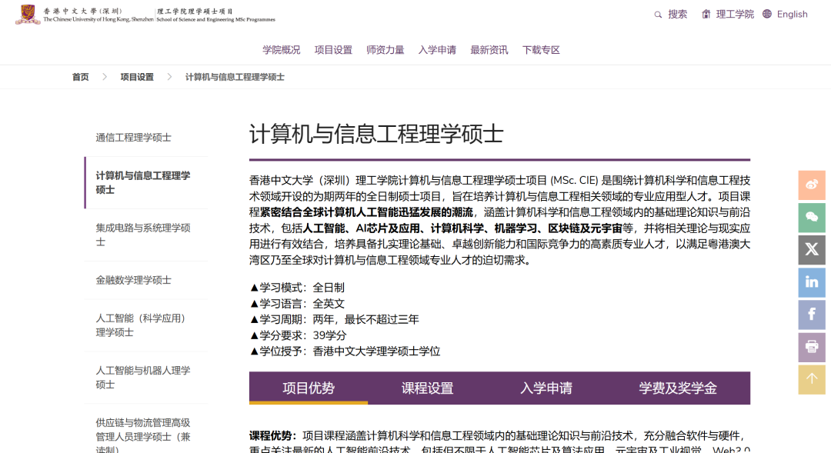The width and height of the screenshot is (831, 453).
Task: Open search via the magnifier icon
Action: click(658, 14)
